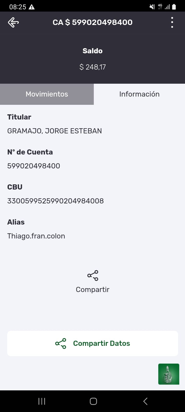Tap the back arrow icon

pos(13,22)
